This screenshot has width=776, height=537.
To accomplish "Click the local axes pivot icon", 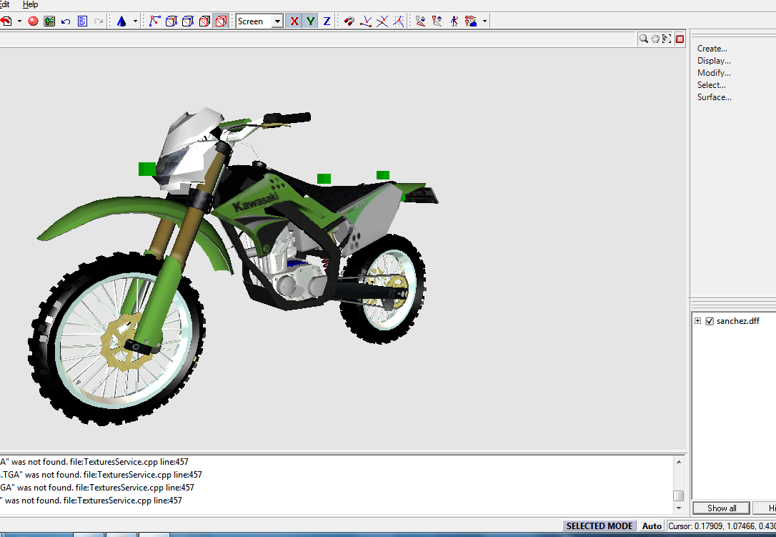I will point(366,21).
